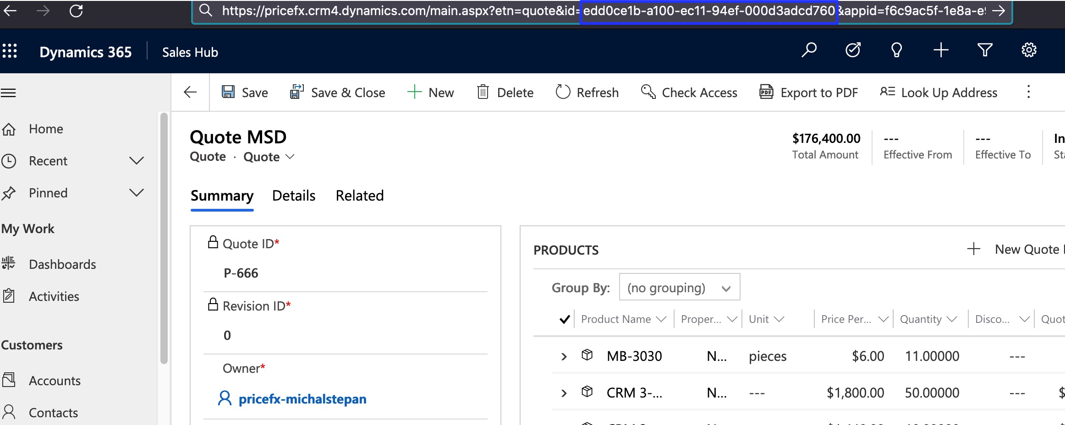Open the Assistant lightbulb icon
1065x425 pixels.
click(897, 50)
